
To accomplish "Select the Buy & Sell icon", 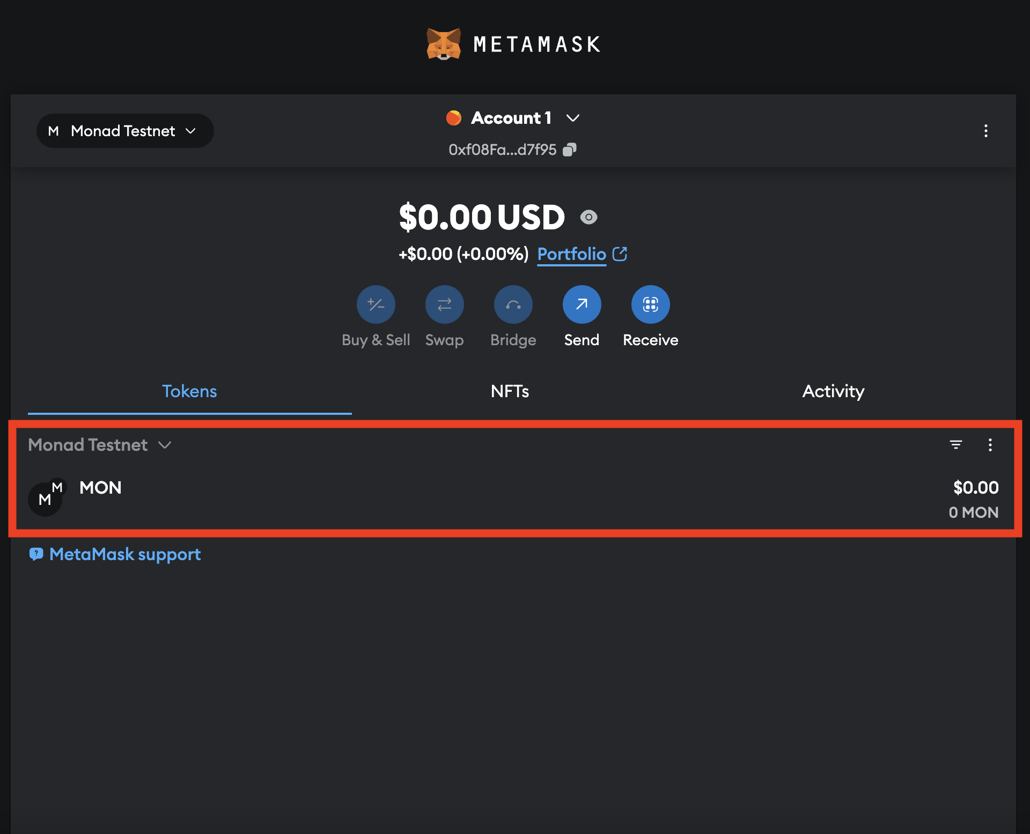I will (x=376, y=304).
